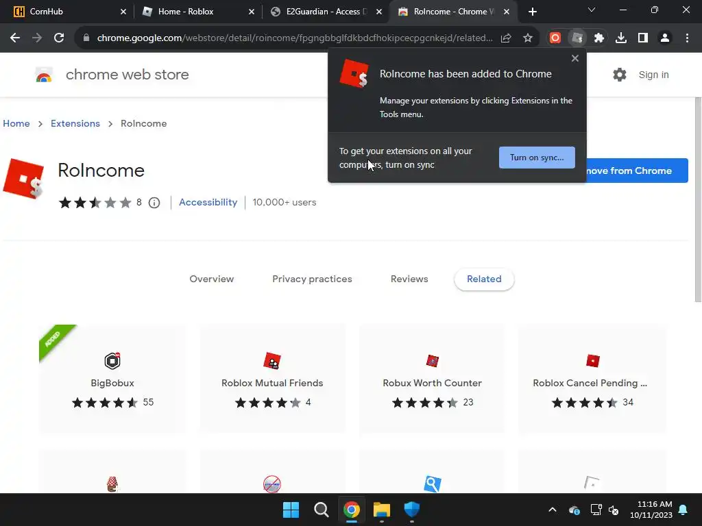
Task: Open the RoIncome extension icon in toolbar
Action: pyautogui.click(x=577, y=38)
